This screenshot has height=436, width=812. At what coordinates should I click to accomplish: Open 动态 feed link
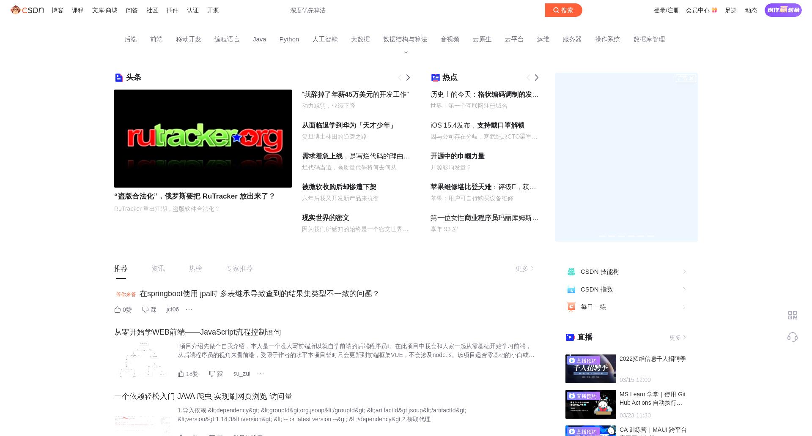click(x=751, y=10)
